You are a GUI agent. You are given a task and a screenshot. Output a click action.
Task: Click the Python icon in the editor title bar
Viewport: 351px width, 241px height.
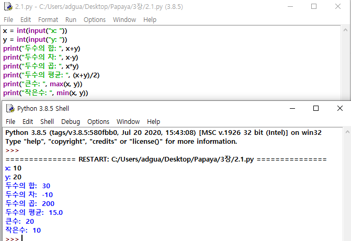(8, 6)
